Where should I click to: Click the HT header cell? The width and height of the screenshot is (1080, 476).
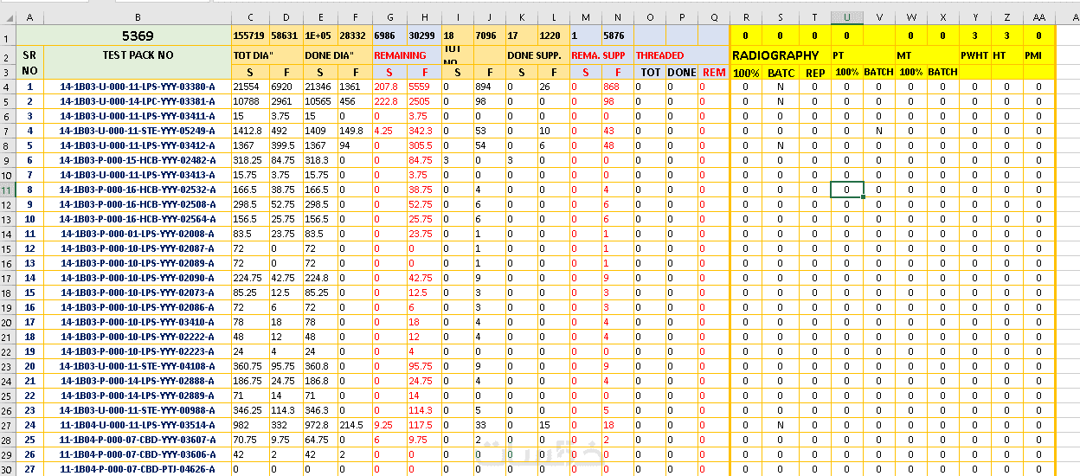pos(1006,55)
